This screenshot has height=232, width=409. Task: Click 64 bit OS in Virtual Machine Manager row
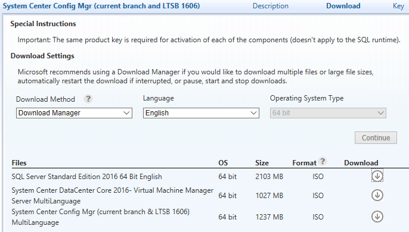point(228,196)
